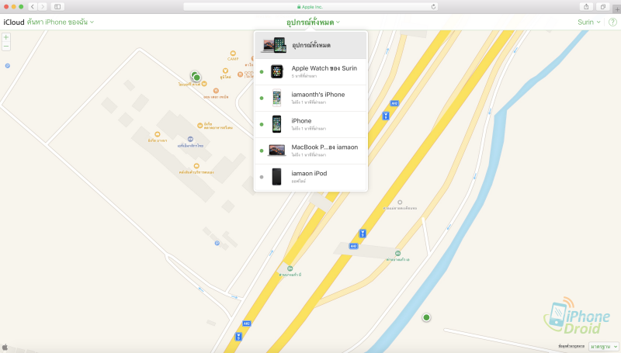The width and height of the screenshot is (621, 353).
Task: Open the iCloud help question mark
Action: [612, 22]
